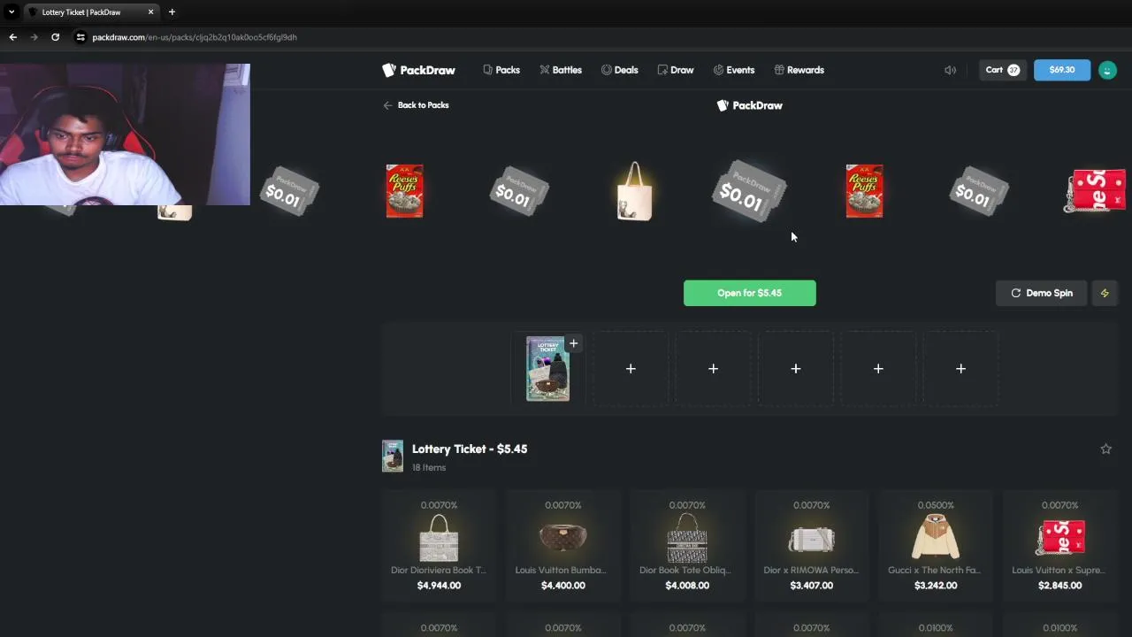
Task: Click the tote bag in spin reel
Action: point(634,191)
